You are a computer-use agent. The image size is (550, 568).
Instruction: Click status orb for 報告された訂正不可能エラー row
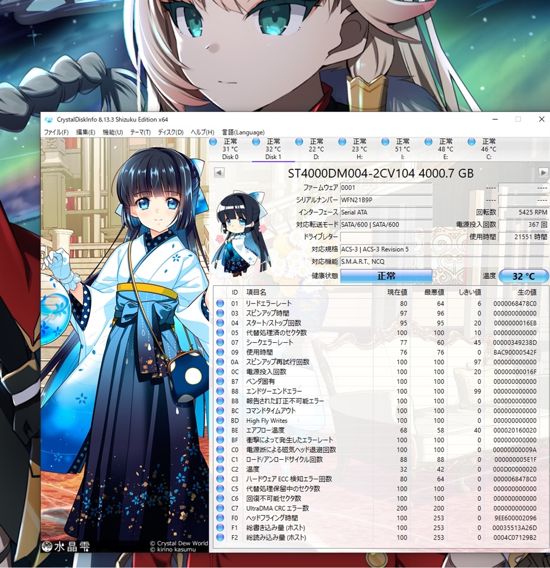[220, 401]
